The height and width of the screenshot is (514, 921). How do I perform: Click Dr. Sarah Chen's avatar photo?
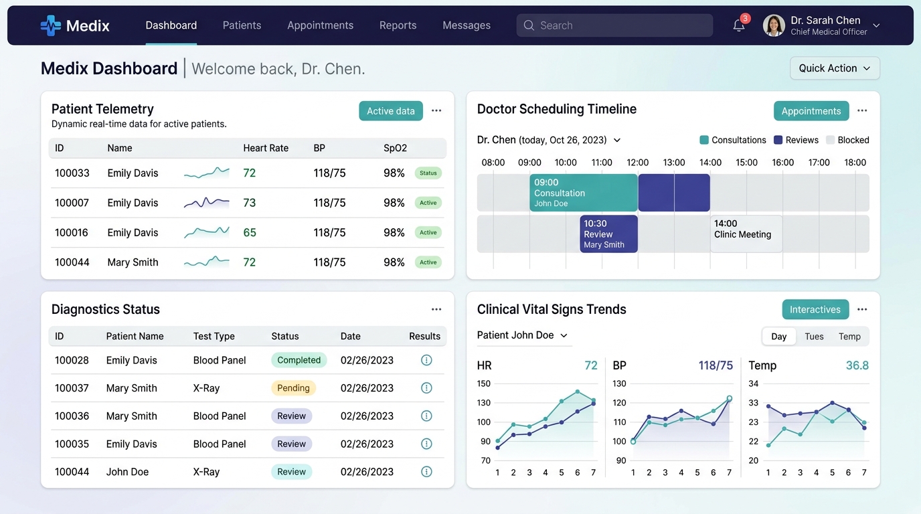point(774,25)
